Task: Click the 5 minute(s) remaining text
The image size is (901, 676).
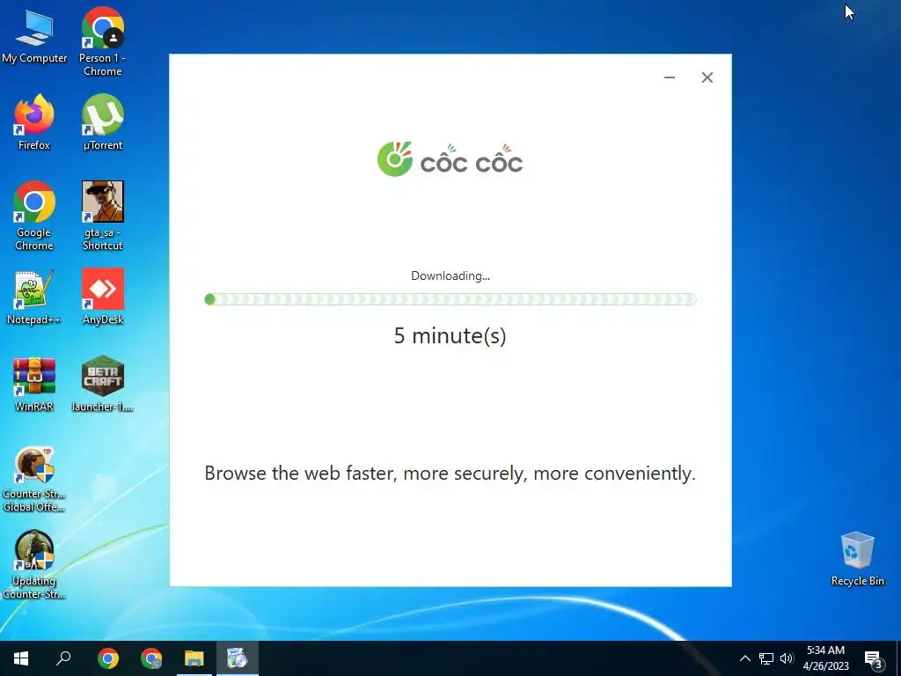Action: pyautogui.click(x=450, y=335)
